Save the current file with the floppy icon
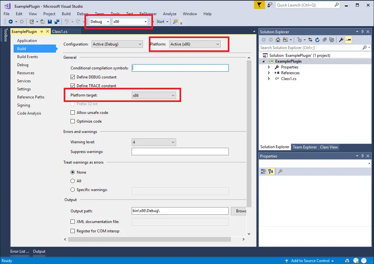This screenshot has height=264, width=374. click(49, 22)
